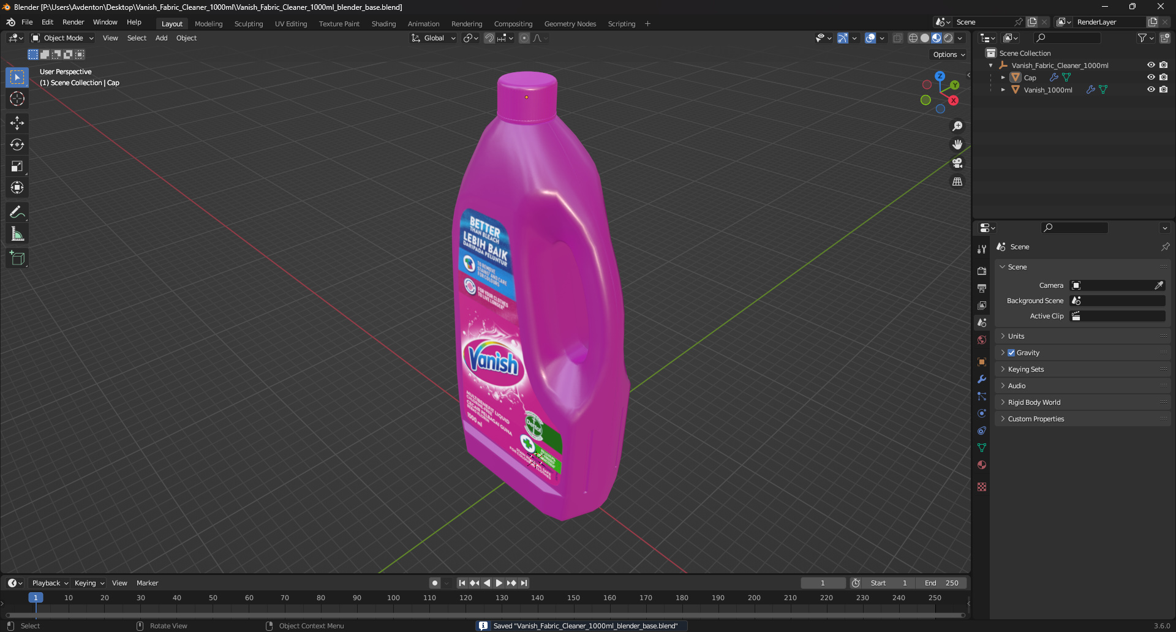Click the Pan view hand icon

(x=957, y=145)
